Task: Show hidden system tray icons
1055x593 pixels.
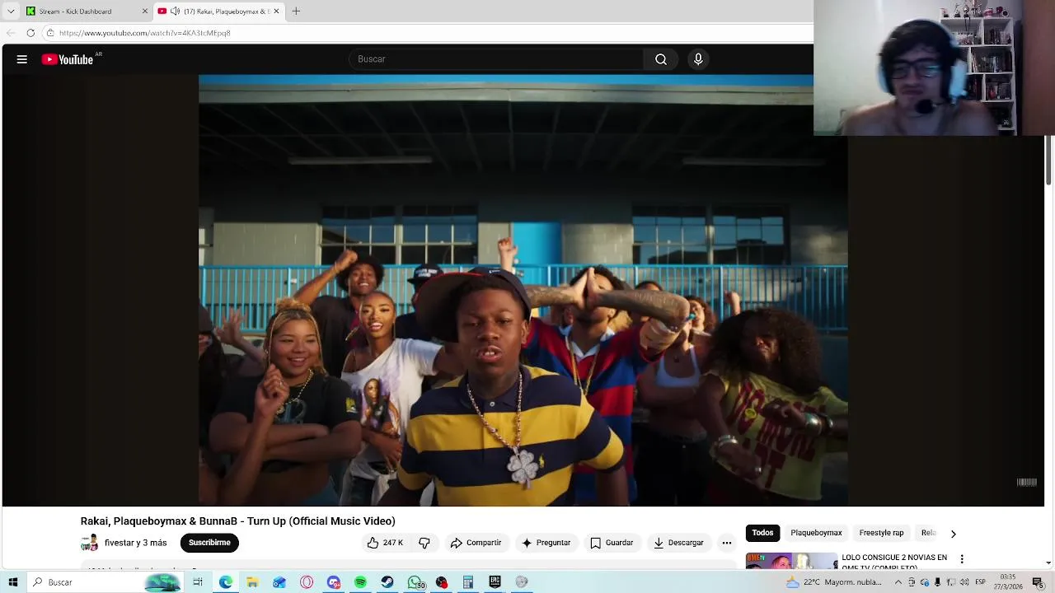Action: pos(898,582)
